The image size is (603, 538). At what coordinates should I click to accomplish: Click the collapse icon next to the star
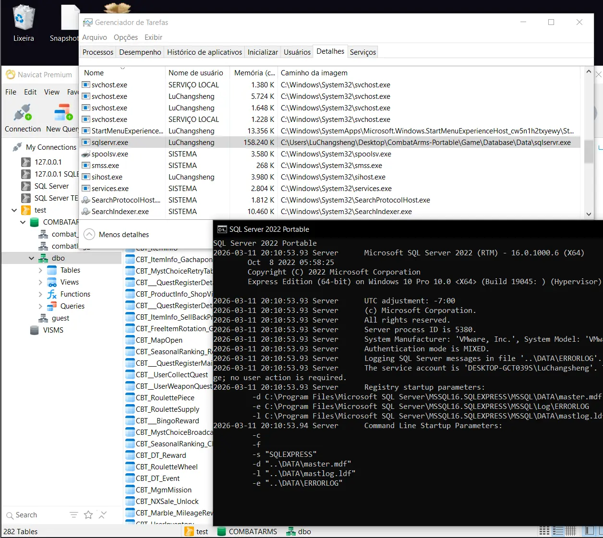point(103,515)
